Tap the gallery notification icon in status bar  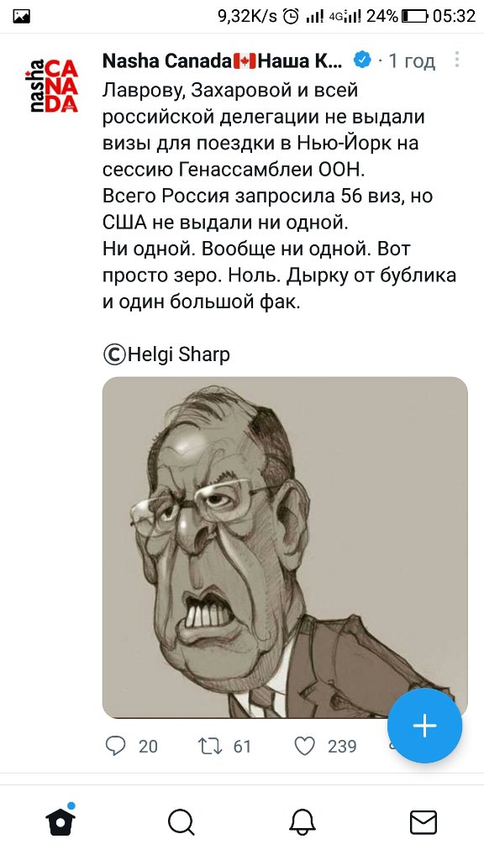(21, 17)
